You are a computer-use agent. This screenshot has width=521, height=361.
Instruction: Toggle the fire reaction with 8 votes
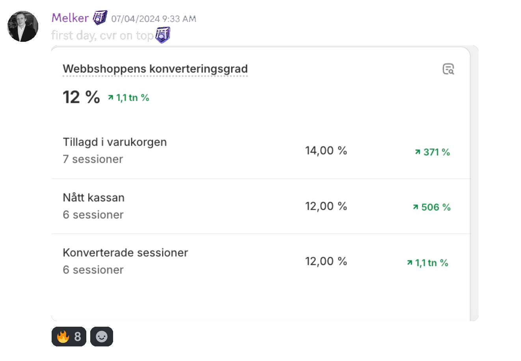click(69, 337)
